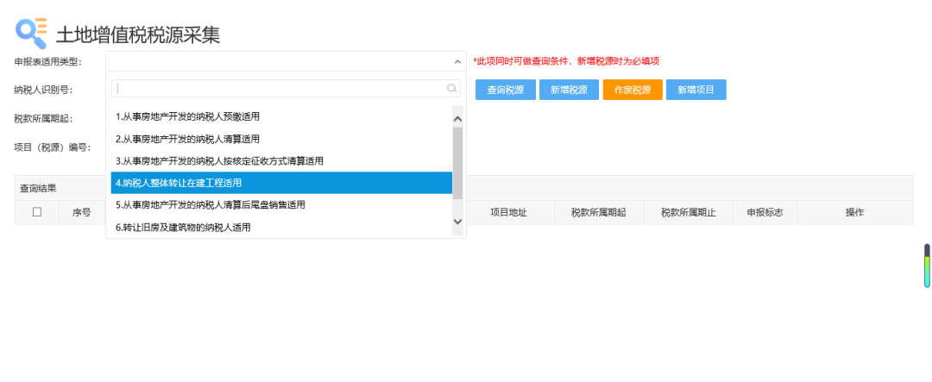Click the 税款所属期起 field label on the left
Image resolution: width=932 pixels, height=382 pixels.
[x=43, y=119]
